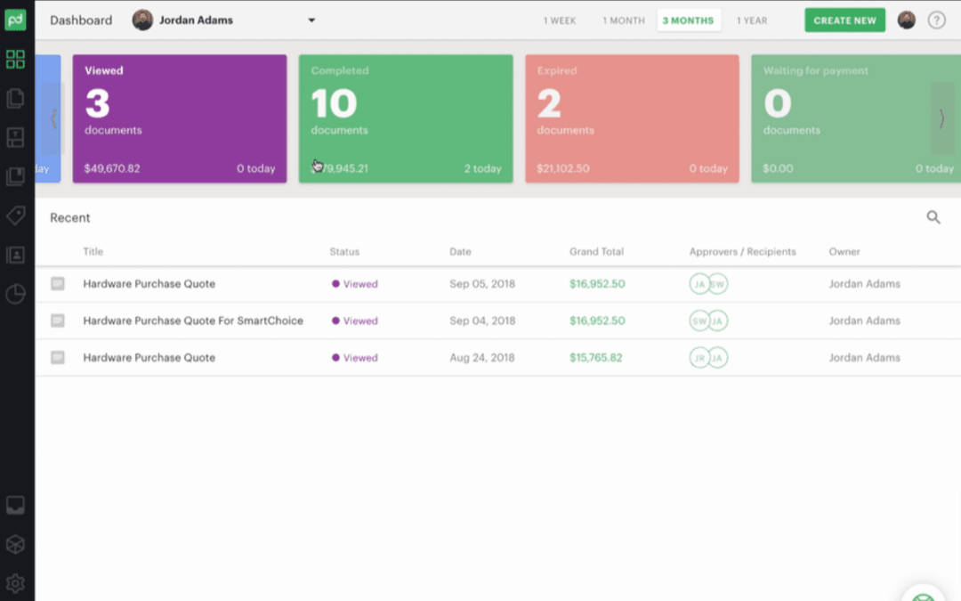This screenshot has height=601, width=961.
Task: Expand the Jordan Adams workspace dropdown
Action: pyautogui.click(x=311, y=20)
